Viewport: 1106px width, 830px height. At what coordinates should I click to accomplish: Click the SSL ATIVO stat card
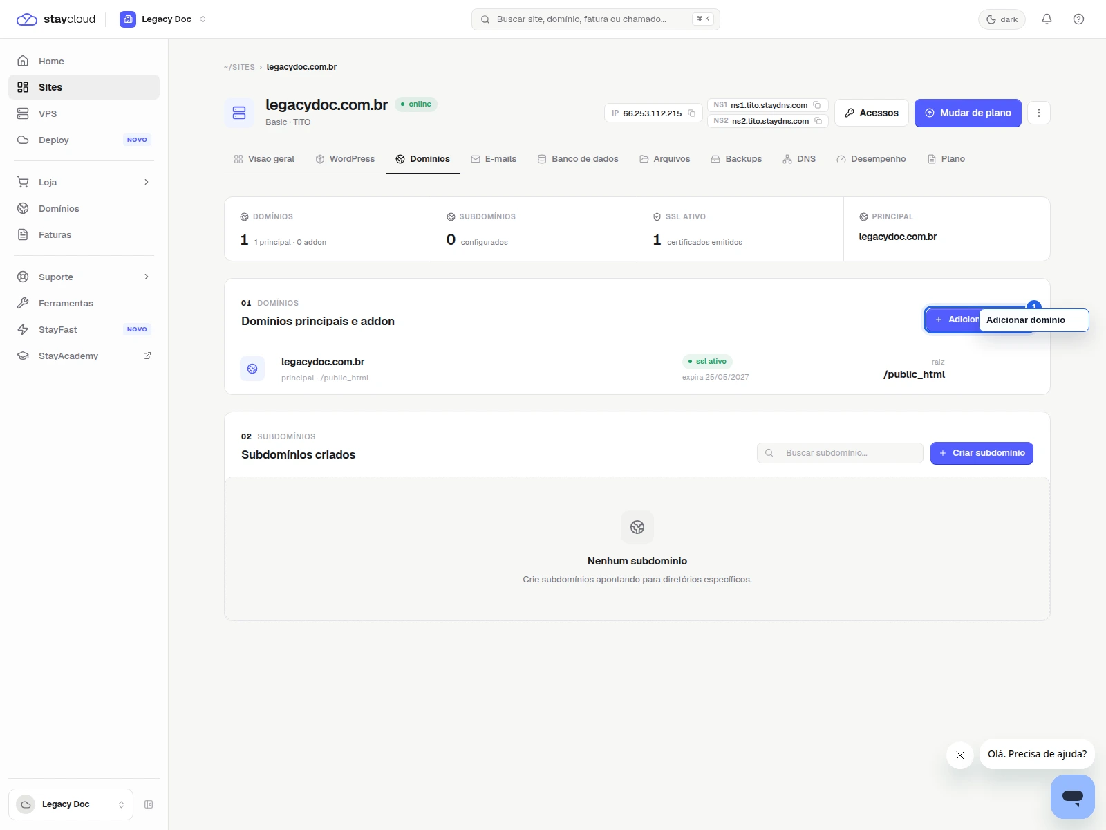pos(740,229)
